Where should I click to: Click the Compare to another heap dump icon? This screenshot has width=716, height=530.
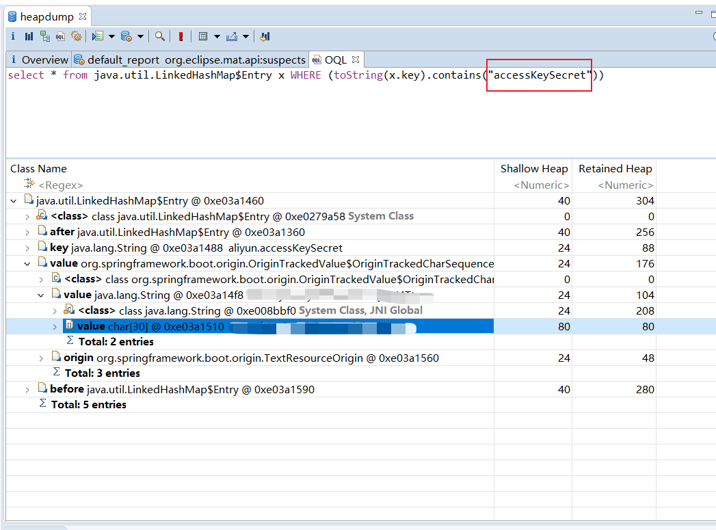pyautogui.click(x=265, y=36)
